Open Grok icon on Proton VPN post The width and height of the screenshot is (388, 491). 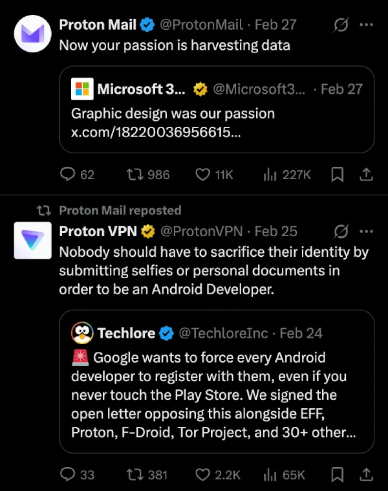[341, 231]
